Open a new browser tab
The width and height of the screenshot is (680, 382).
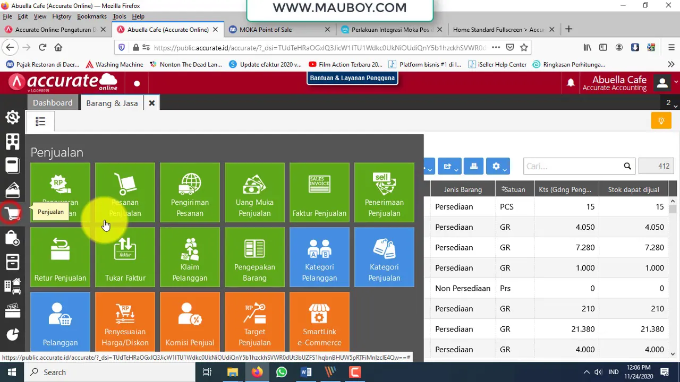(x=568, y=29)
